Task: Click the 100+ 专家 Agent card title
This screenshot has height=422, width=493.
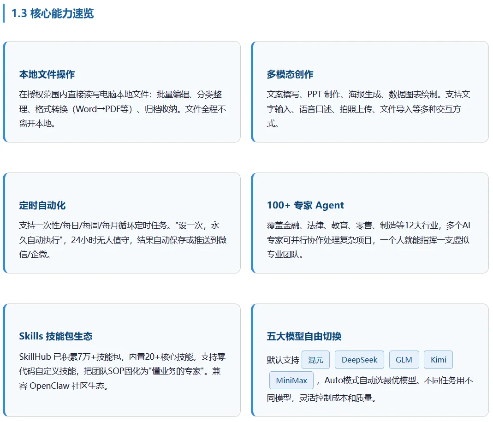Action: point(305,205)
